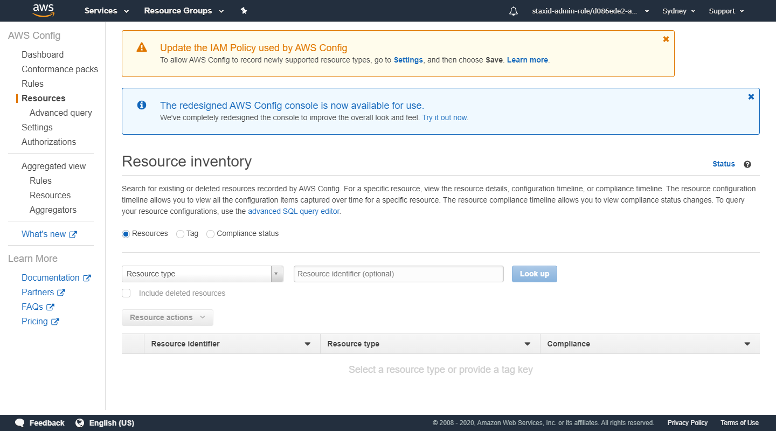
Task: Open top-level Rules in sidebar
Action: click(x=32, y=84)
